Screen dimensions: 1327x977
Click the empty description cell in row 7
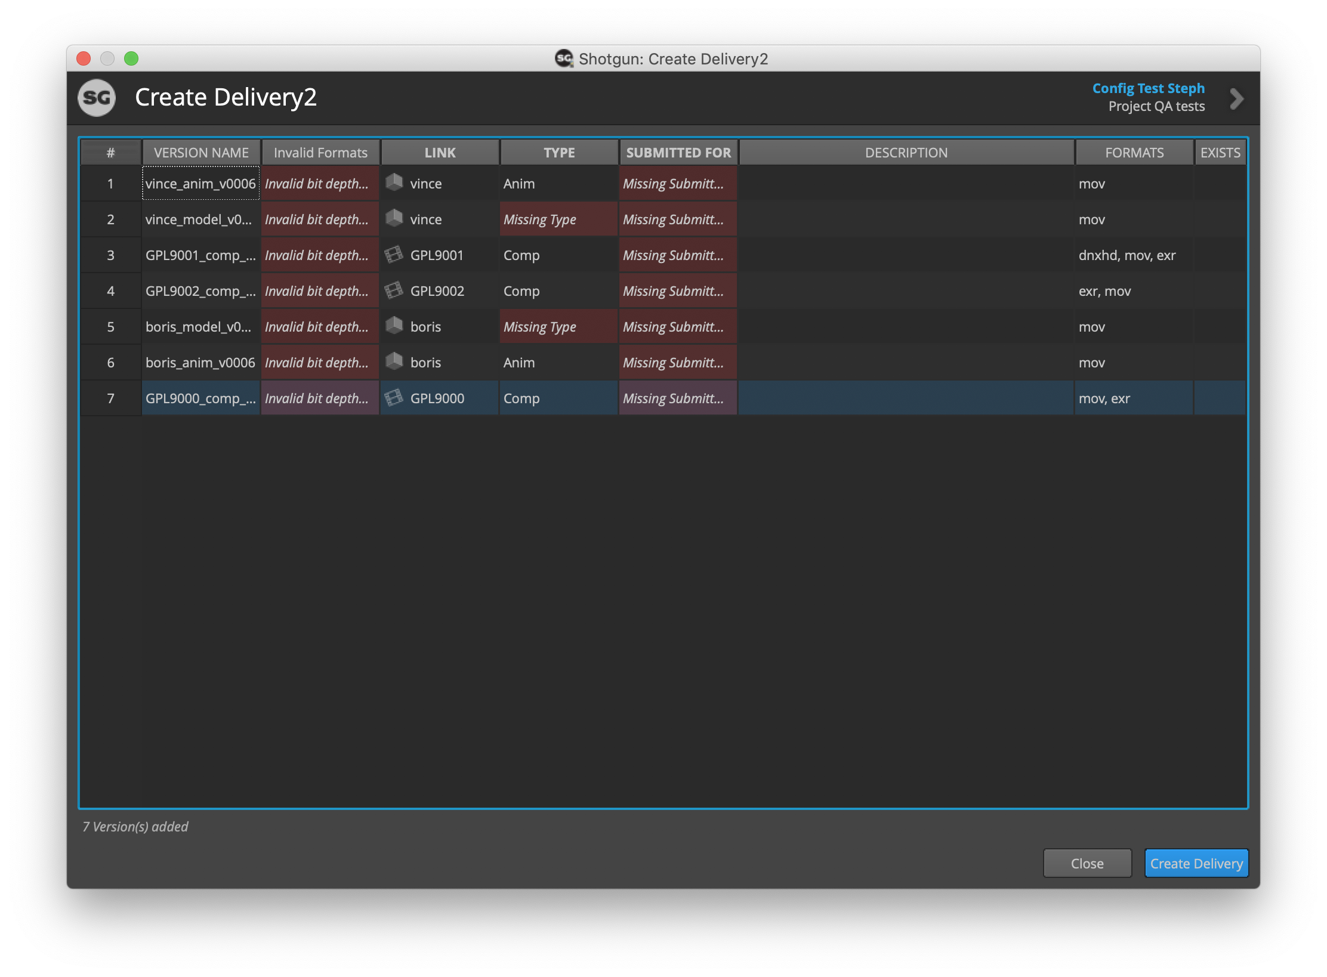[906, 398]
